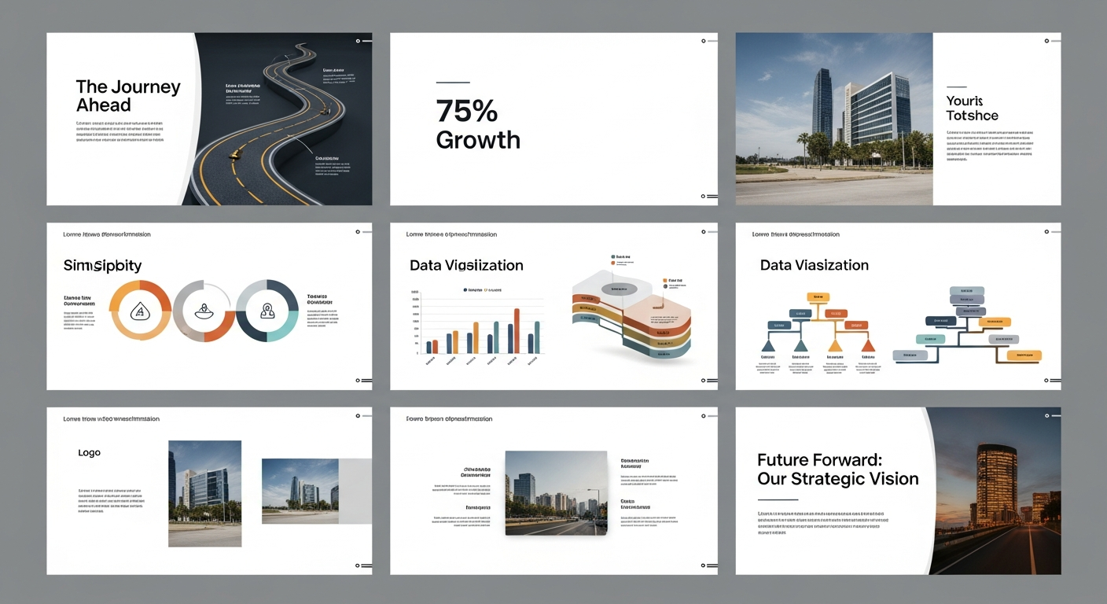Click the meditating person icon in the gray donut
The width and height of the screenshot is (1107, 604).
[204, 311]
